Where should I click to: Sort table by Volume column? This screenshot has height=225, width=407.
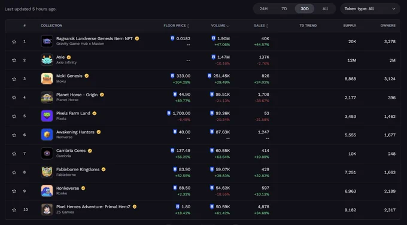(x=220, y=26)
